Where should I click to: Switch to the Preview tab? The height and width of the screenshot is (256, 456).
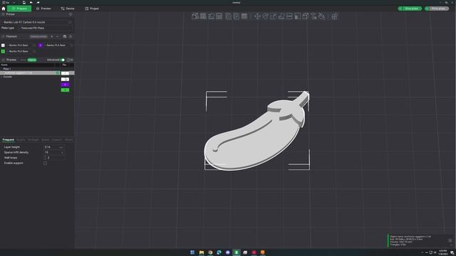point(43,9)
